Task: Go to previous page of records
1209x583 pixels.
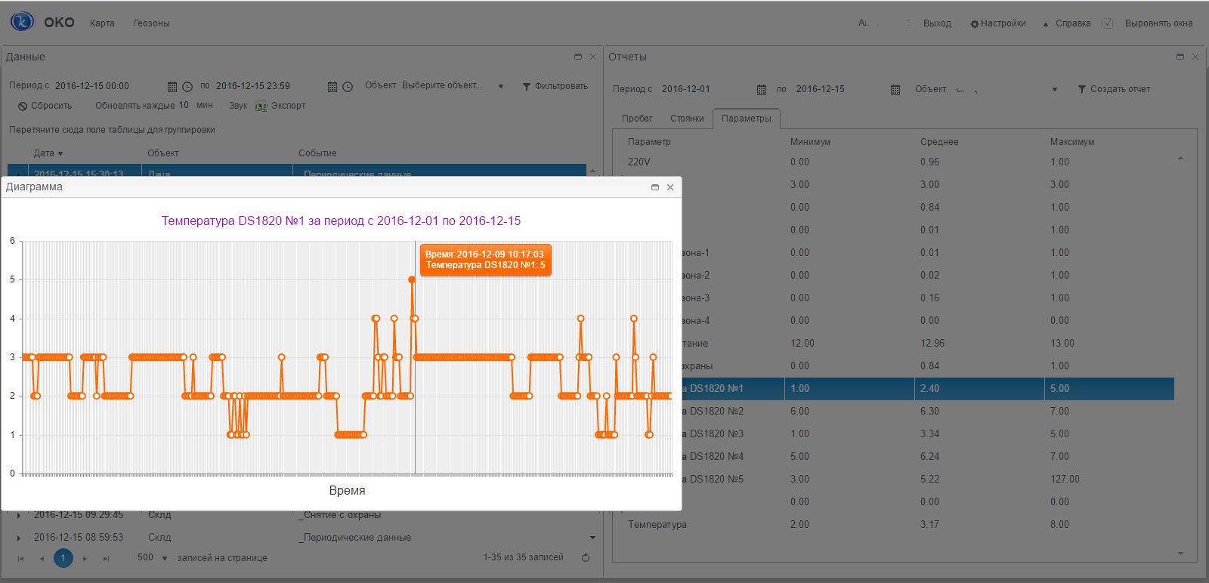Action: (42, 559)
